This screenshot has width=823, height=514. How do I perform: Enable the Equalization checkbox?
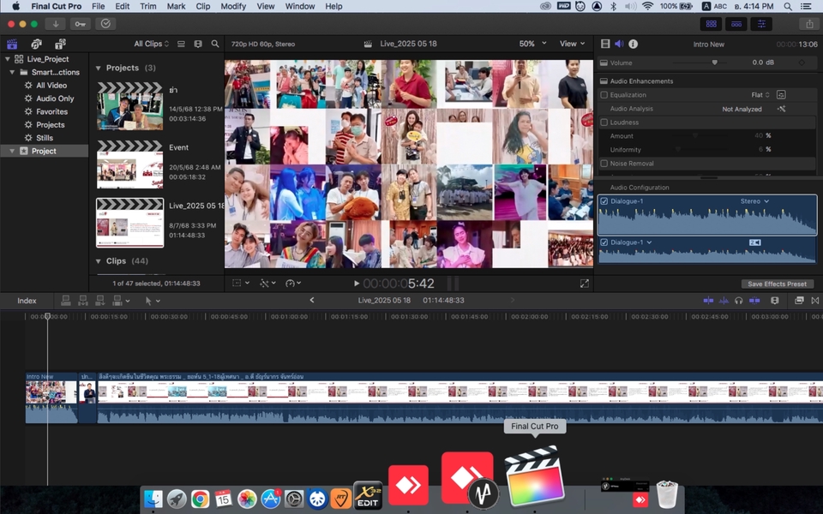coord(604,95)
